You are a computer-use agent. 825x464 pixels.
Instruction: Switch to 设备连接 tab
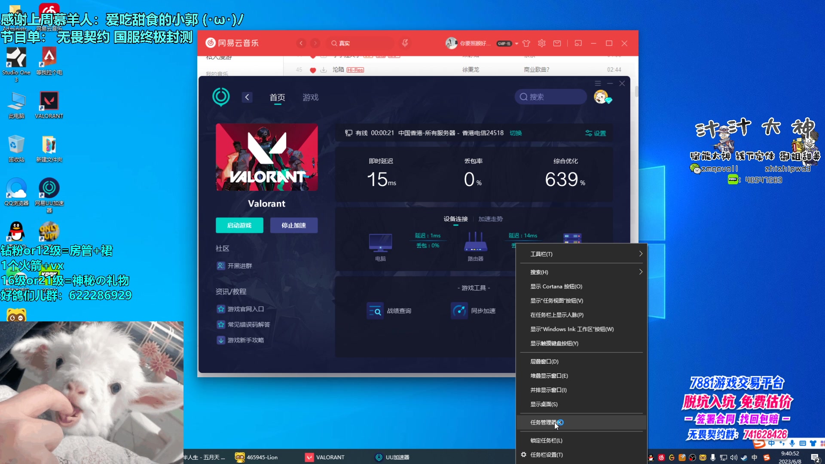(x=455, y=219)
